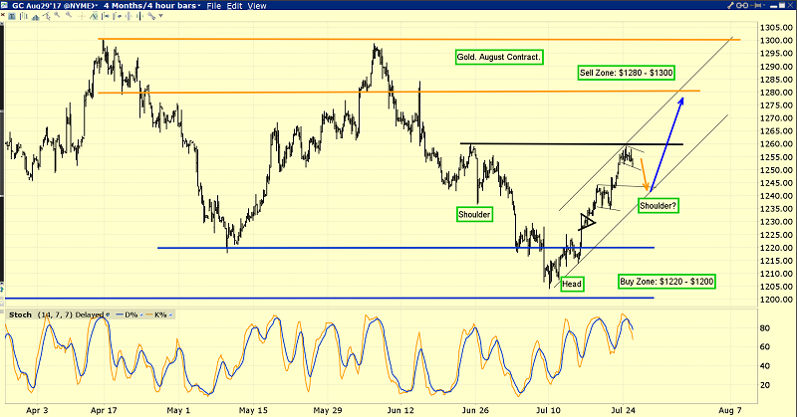Screen dimensions: 797x417
Task: Select the small black triangle pattern drawing
Action: (586, 222)
